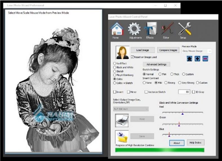Screen dimensions: 222x161
Task: Open the Effects icon
Action: [x=150, y=29]
